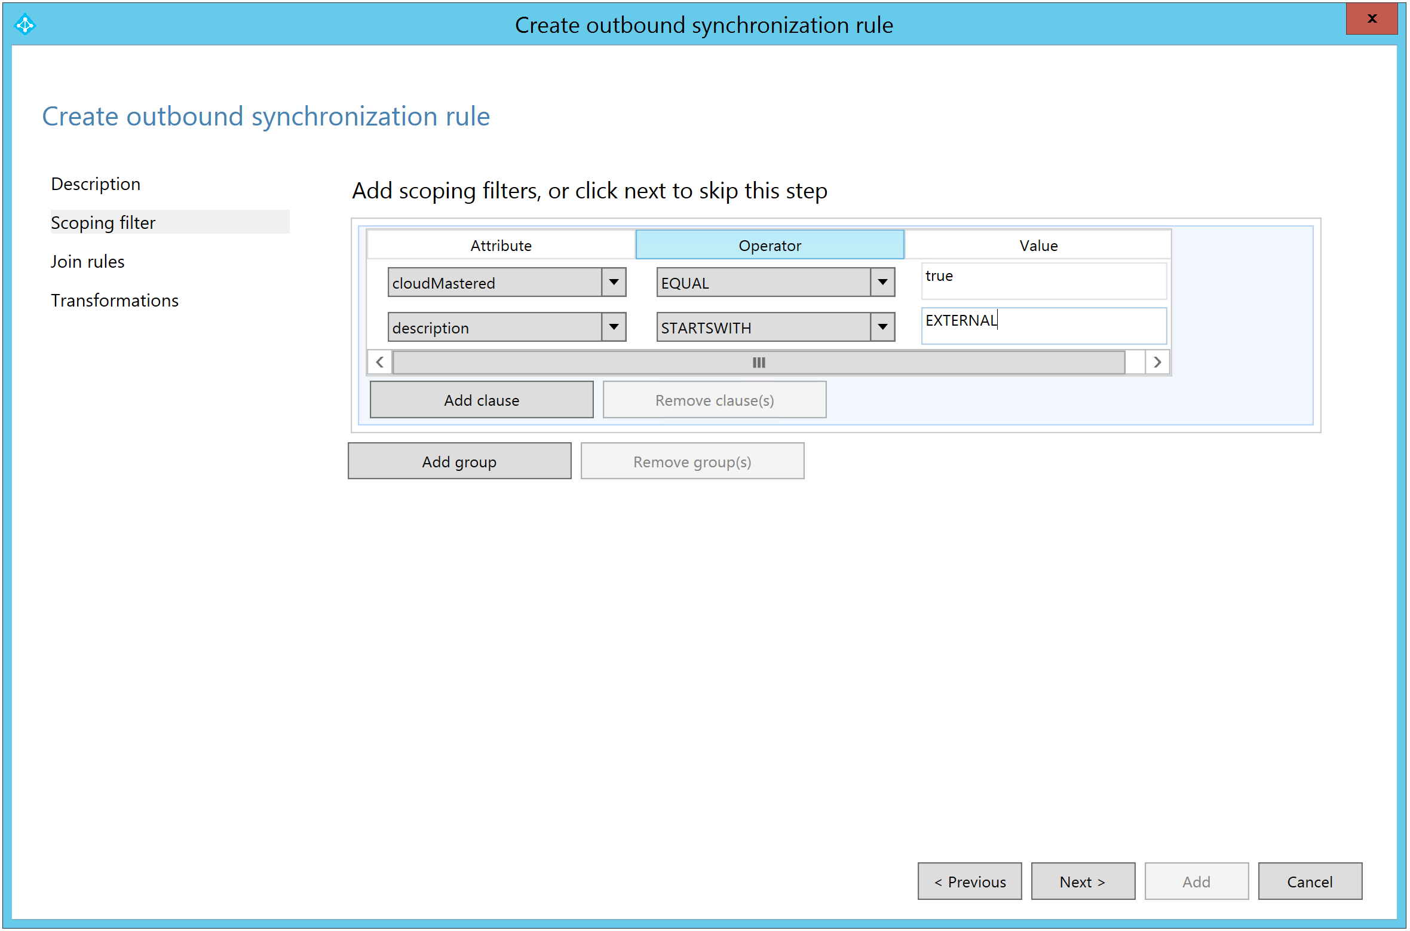Focus the value field containing true

click(1043, 281)
